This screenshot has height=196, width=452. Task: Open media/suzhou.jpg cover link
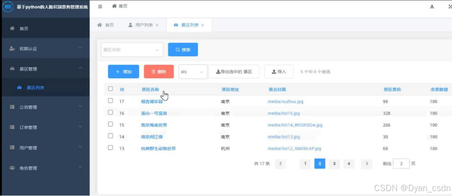[286, 101]
